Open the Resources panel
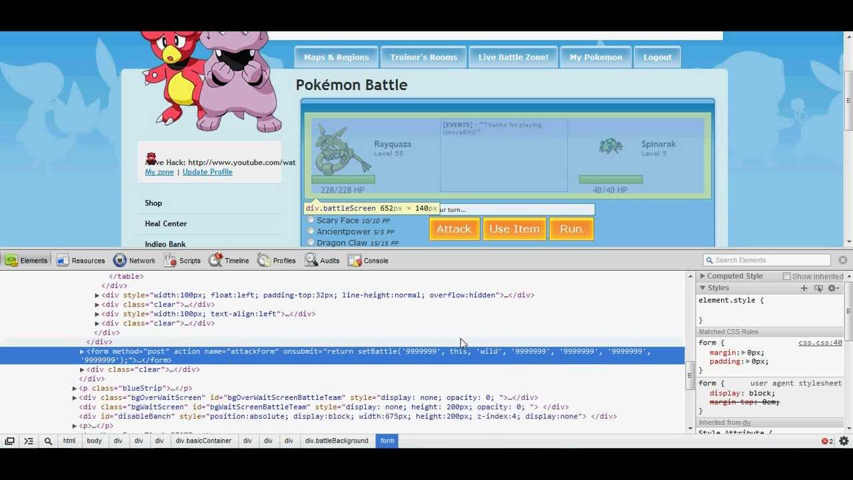Viewport: 853px width, 480px height. tap(81, 261)
